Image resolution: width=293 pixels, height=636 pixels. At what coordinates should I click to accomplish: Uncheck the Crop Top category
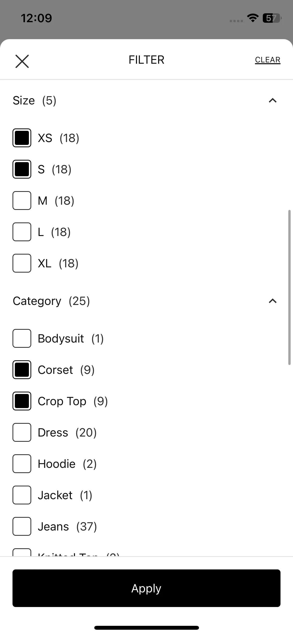pos(22,401)
